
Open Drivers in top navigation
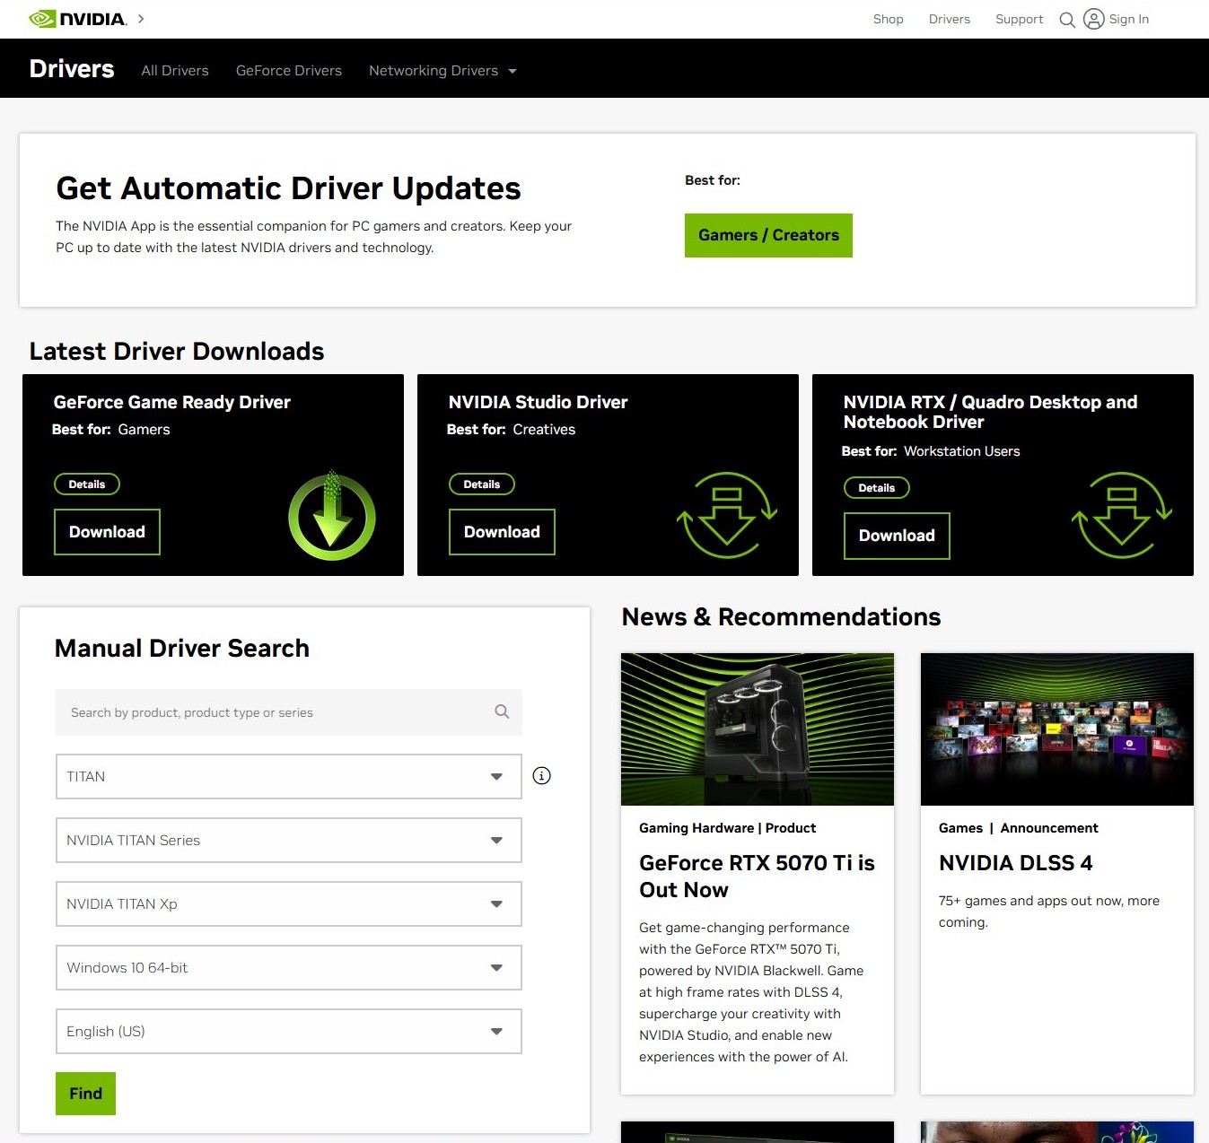[949, 19]
